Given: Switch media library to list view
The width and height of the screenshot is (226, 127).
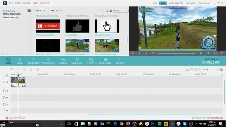Looking at the screenshot, I should point(107,11).
